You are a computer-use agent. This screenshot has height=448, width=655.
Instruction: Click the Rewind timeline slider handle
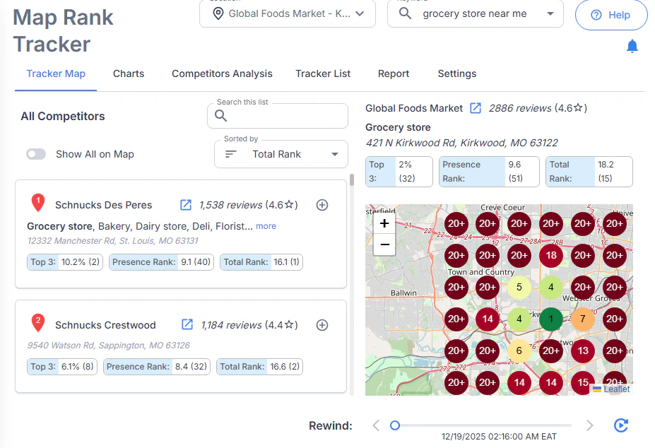pyautogui.click(x=395, y=425)
